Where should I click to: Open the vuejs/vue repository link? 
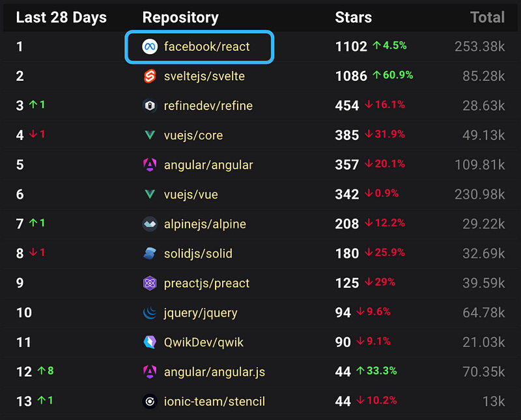(x=191, y=195)
